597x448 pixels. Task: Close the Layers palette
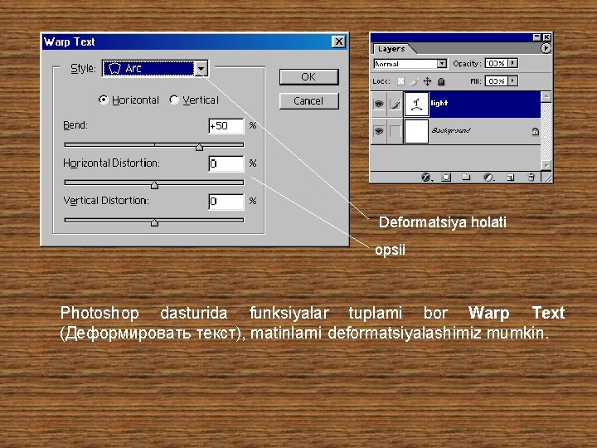point(546,37)
